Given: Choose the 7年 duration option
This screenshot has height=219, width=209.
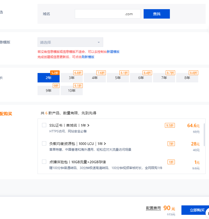Looking at the screenshot, I should tap(164, 78).
